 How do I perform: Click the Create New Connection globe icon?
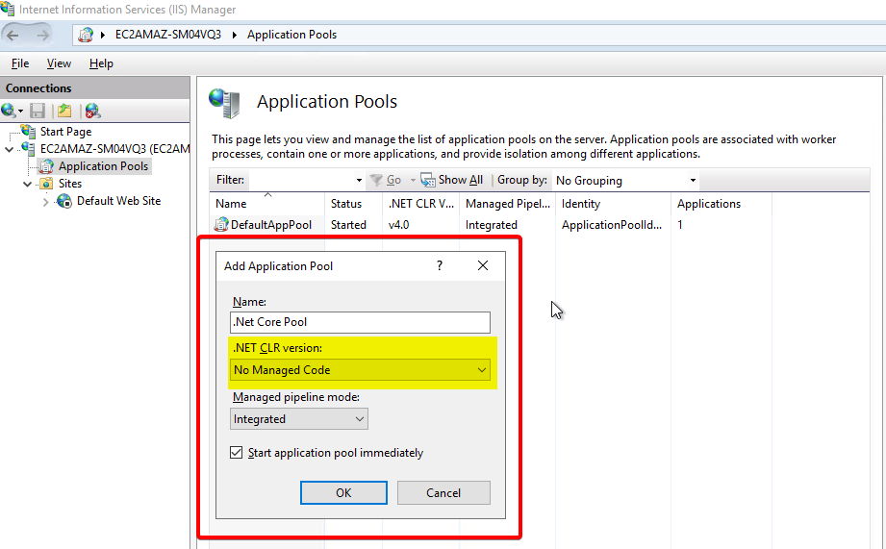(10, 111)
